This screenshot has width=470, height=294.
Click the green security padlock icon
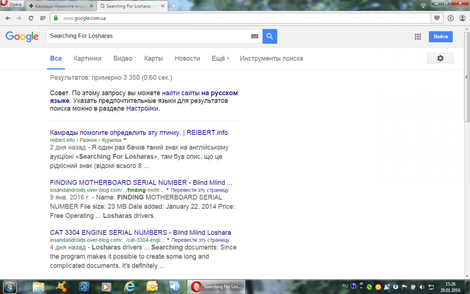click(x=56, y=18)
